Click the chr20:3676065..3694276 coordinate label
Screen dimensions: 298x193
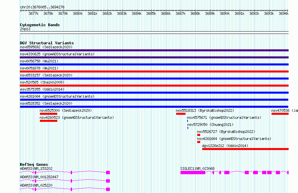point(42,7)
